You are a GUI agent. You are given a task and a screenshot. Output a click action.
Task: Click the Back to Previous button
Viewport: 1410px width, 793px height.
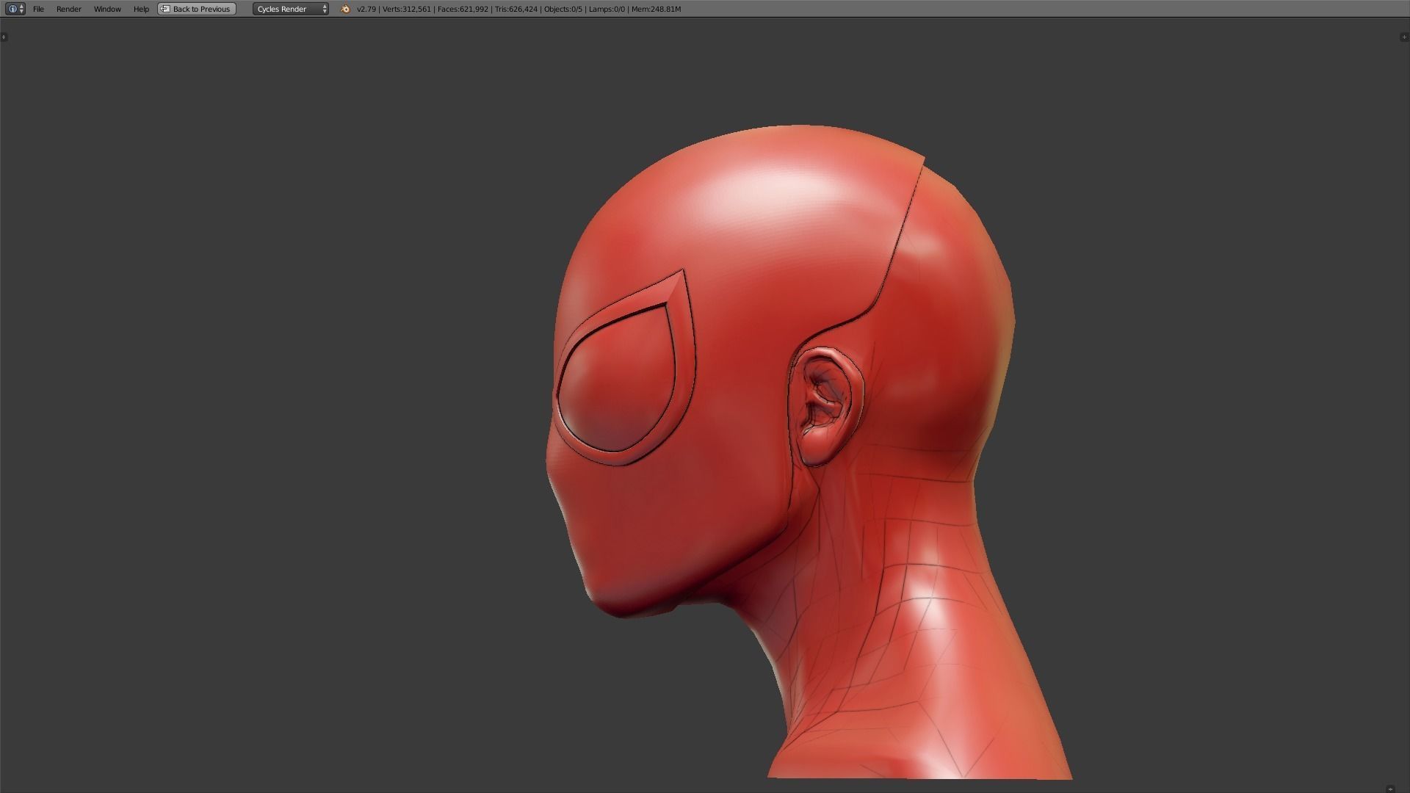pos(197,9)
